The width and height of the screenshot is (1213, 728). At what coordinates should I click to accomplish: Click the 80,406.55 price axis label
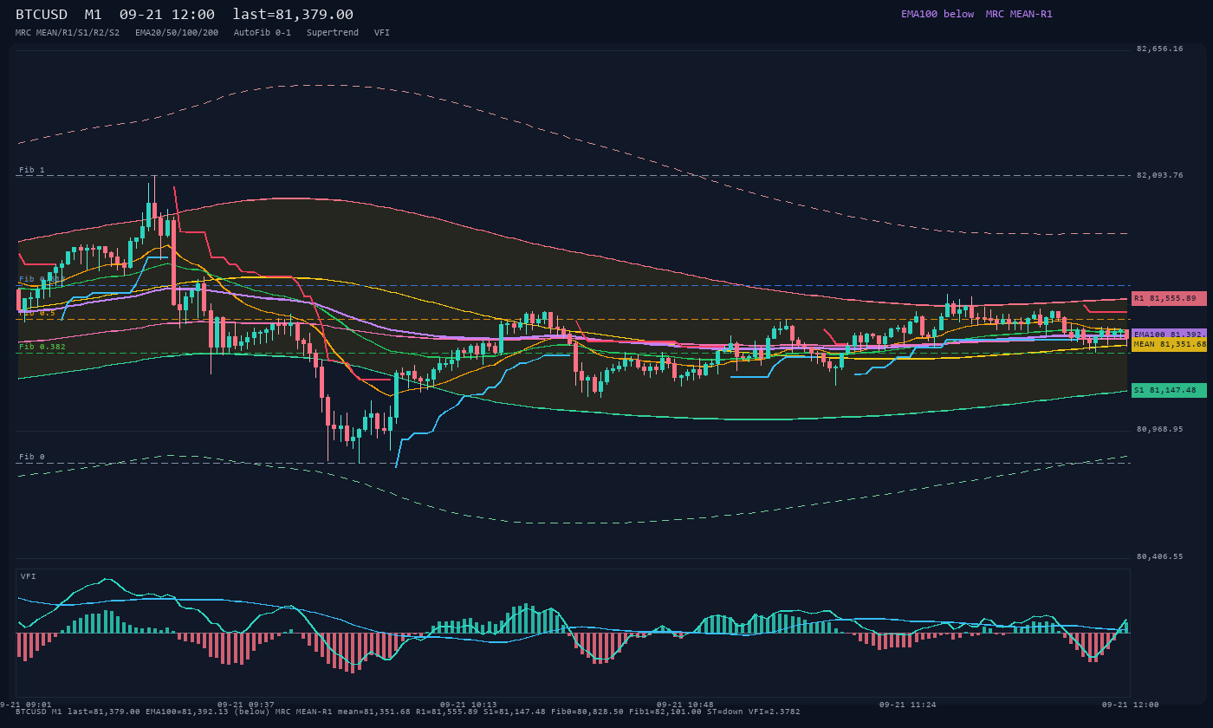(1159, 556)
